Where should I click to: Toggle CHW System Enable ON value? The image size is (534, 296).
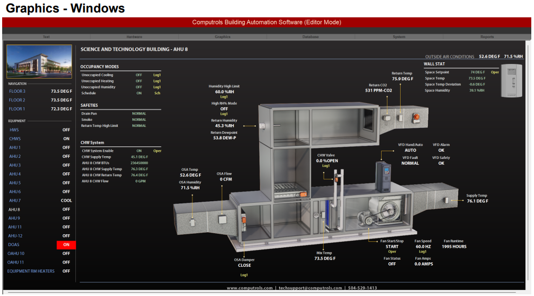point(139,151)
